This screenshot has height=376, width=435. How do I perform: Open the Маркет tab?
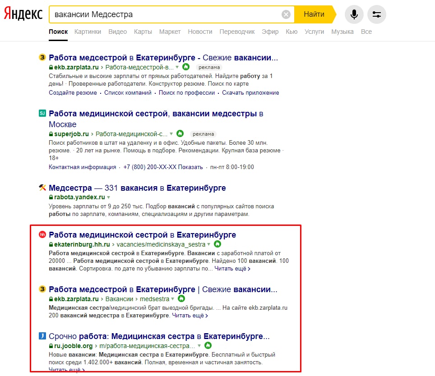(x=170, y=32)
